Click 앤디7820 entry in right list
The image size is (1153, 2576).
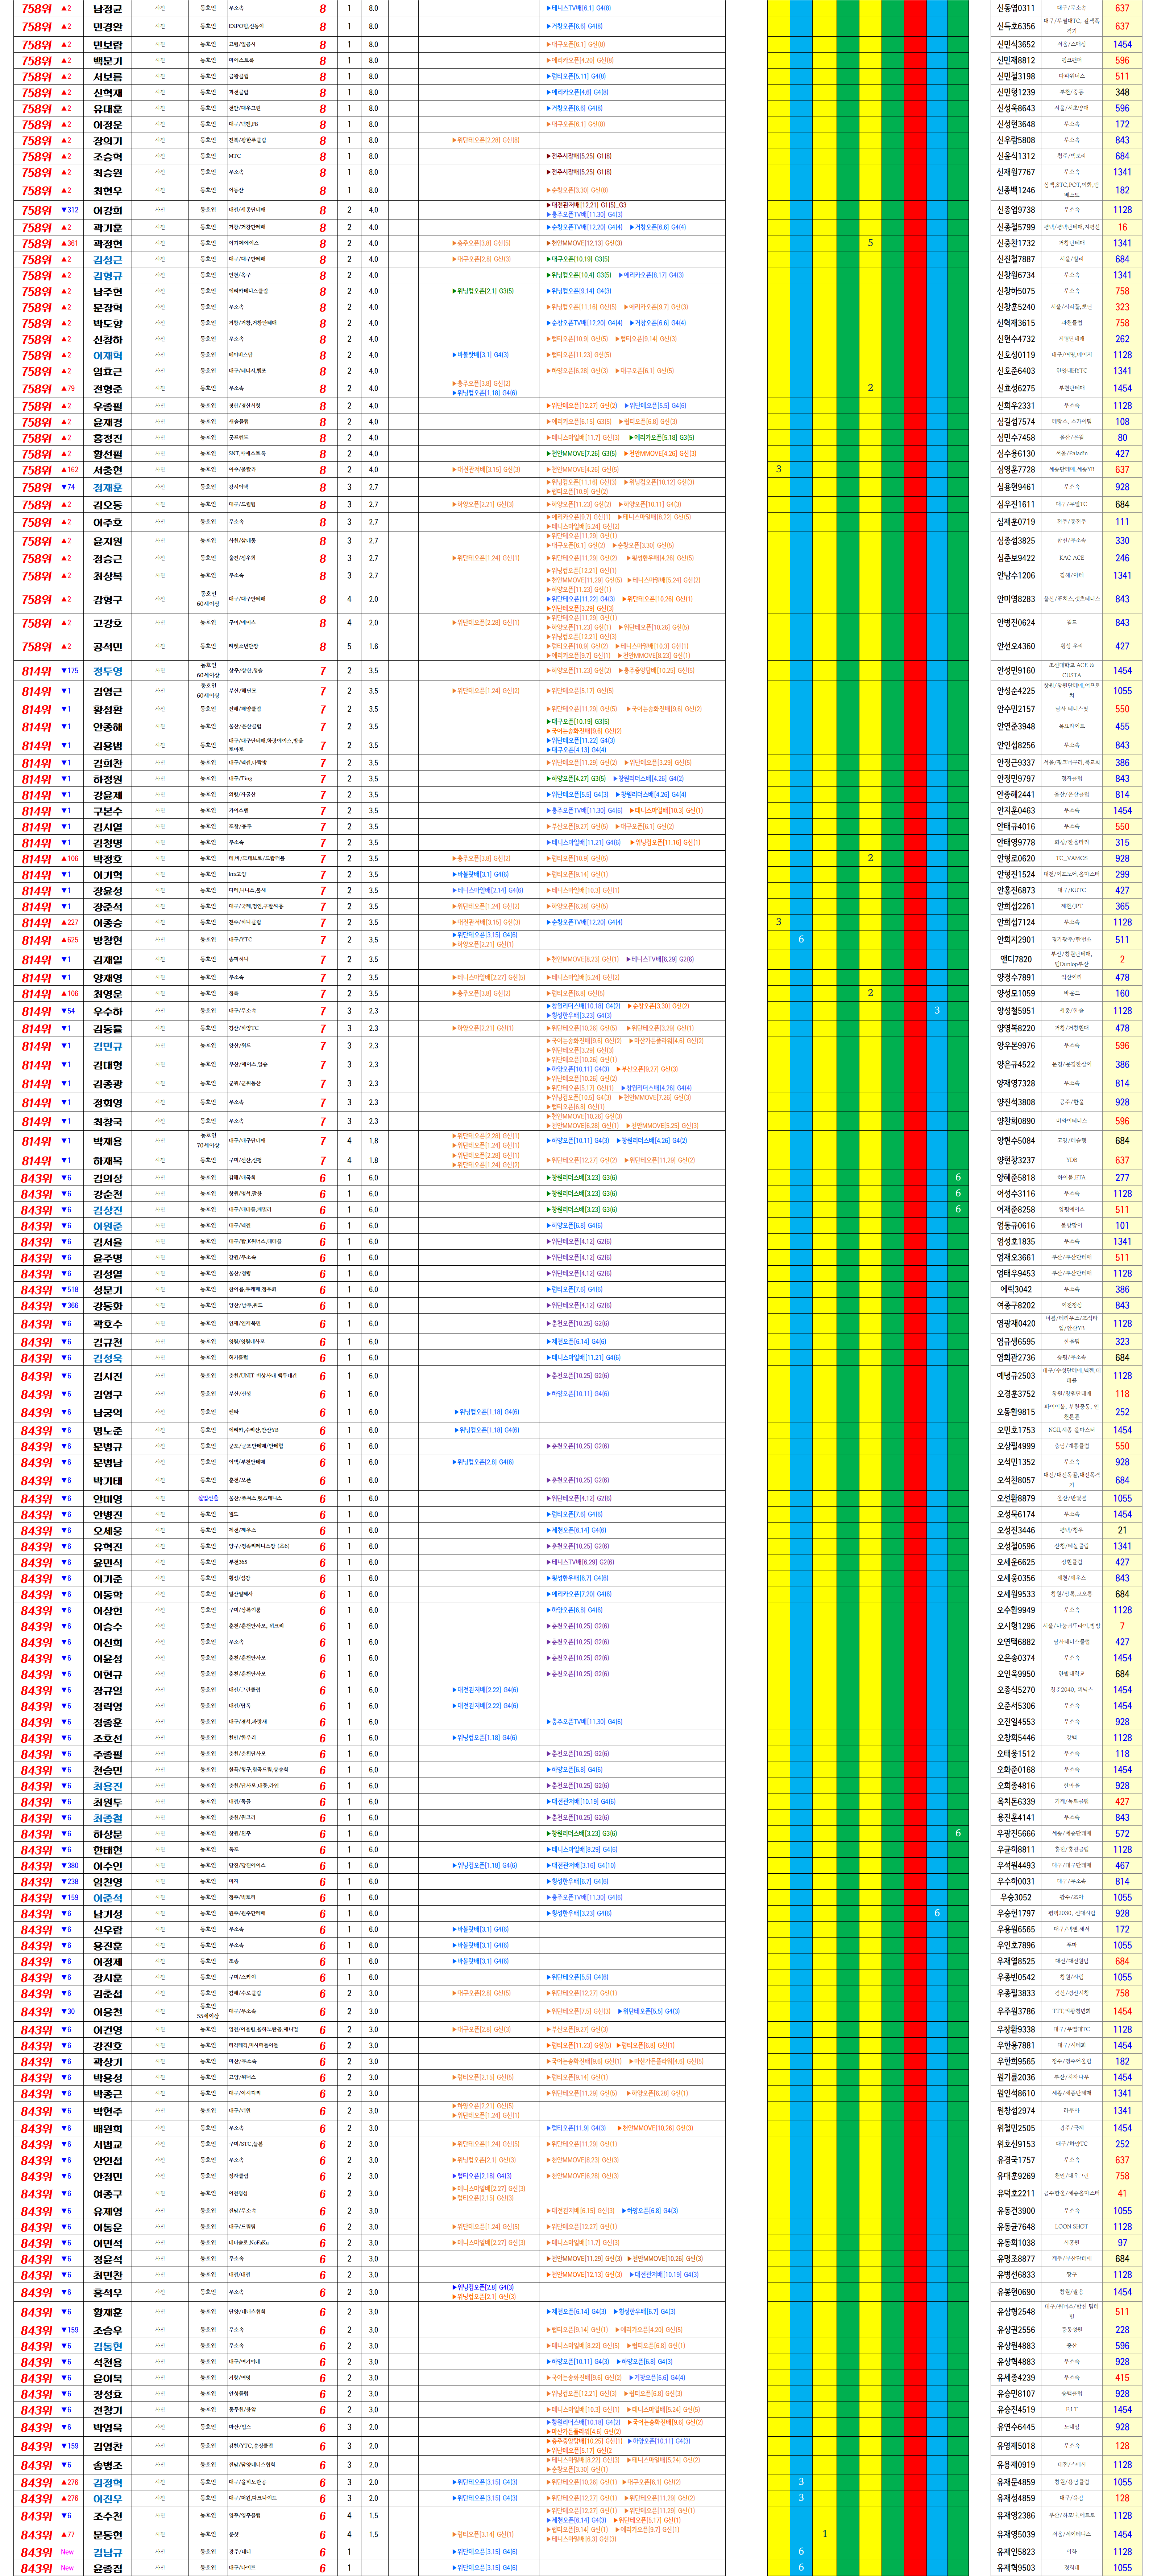[x=1015, y=959]
